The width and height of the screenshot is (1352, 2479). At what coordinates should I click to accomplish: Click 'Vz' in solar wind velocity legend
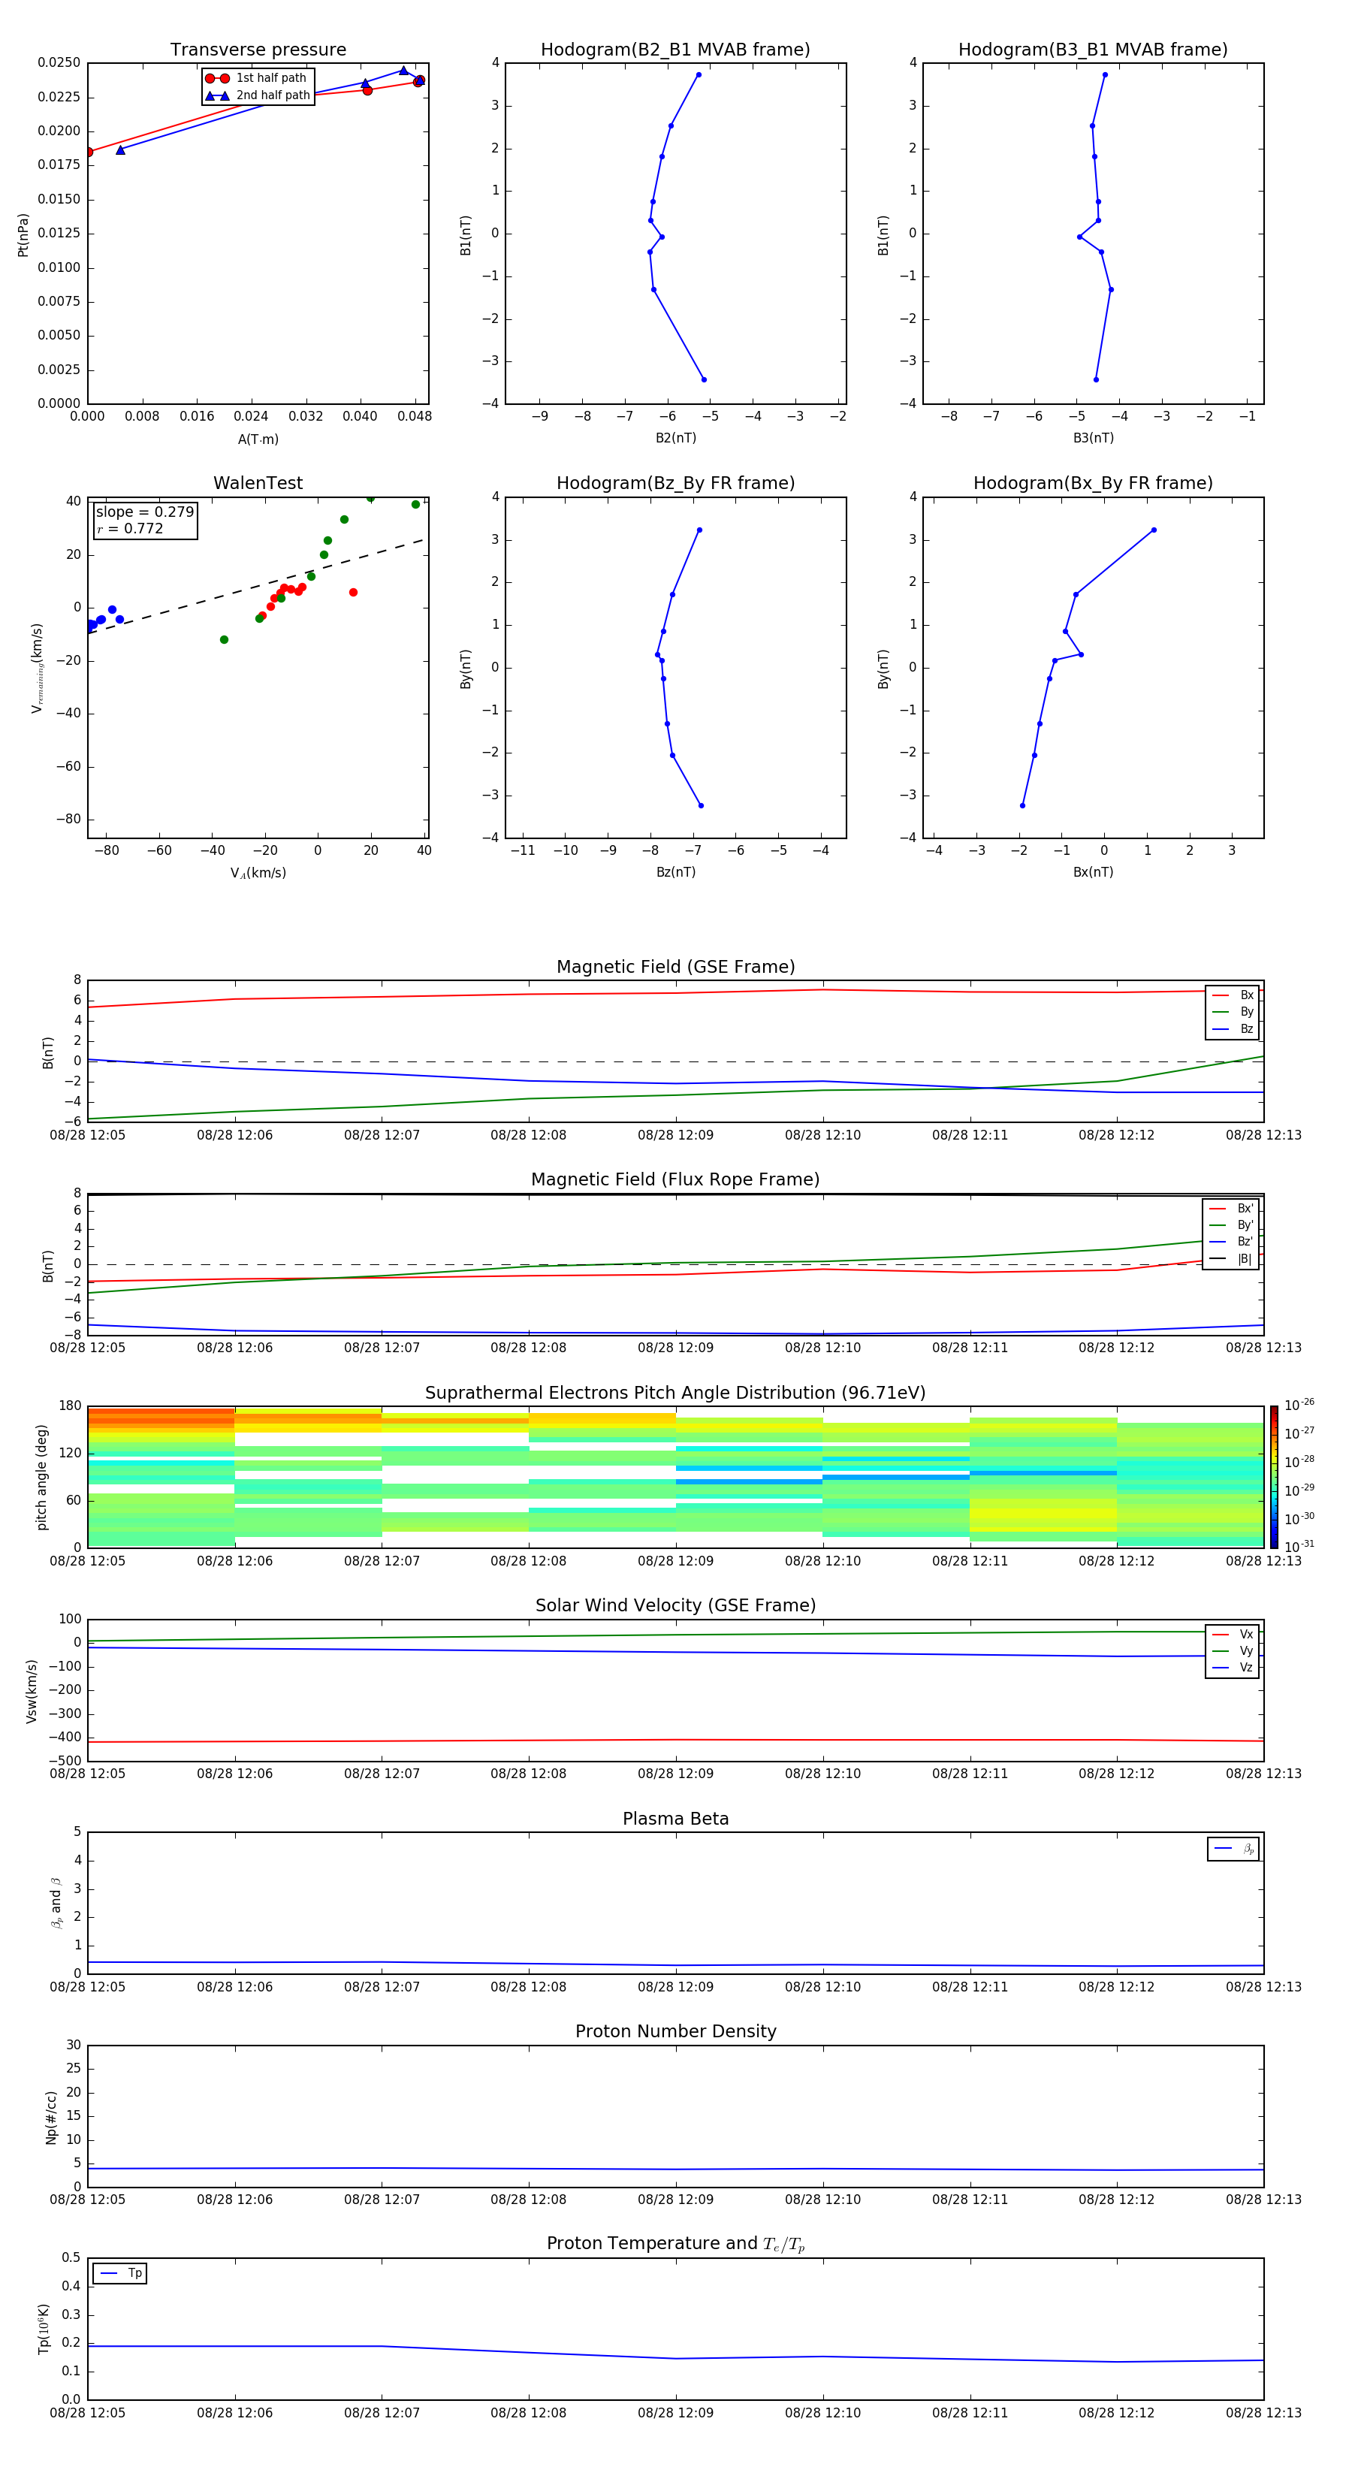(x=1246, y=1667)
